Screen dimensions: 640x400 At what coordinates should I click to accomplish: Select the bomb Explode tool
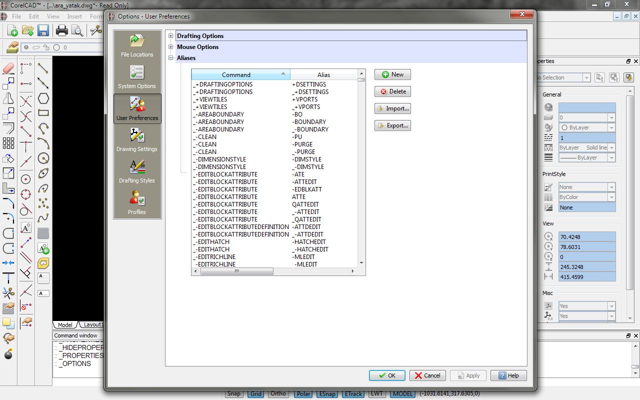(8, 354)
